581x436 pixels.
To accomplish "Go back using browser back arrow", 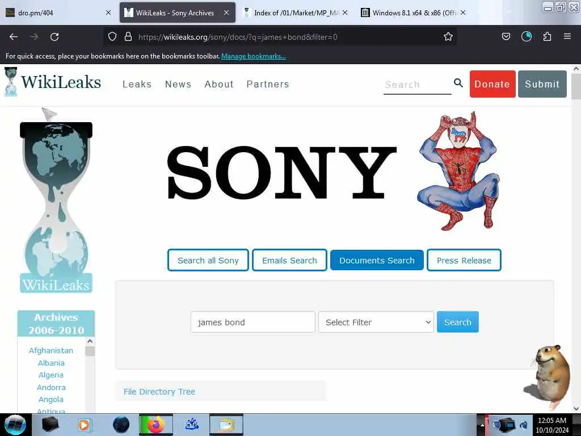I will pos(14,37).
